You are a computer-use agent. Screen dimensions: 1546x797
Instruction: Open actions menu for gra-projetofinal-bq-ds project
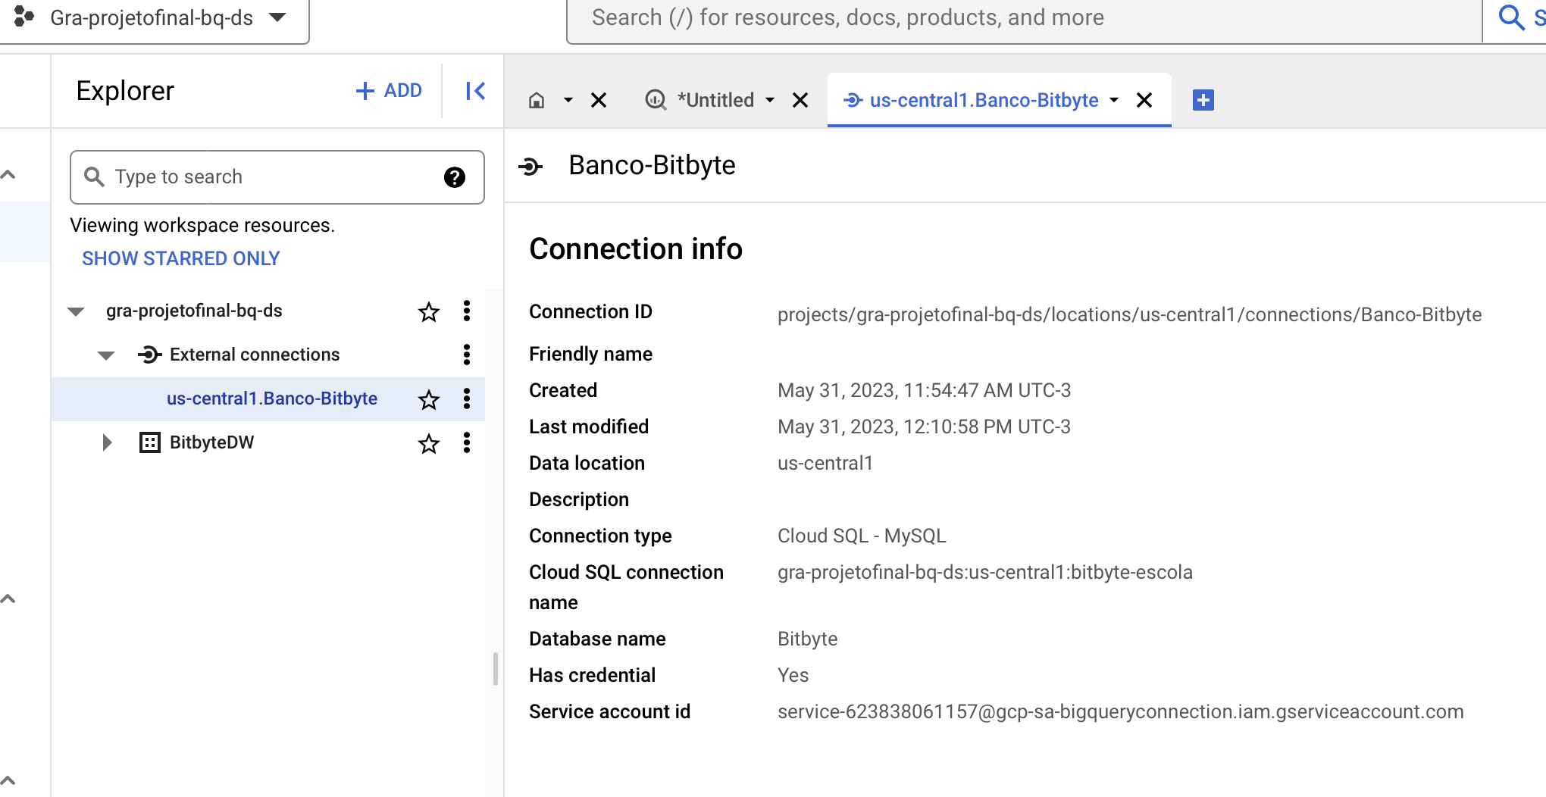coord(467,311)
